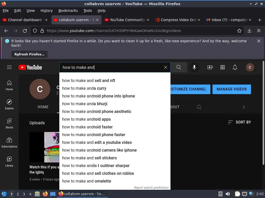This screenshot has height=198, width=265.
Task: Open the View menu
Action: (31, 11)
